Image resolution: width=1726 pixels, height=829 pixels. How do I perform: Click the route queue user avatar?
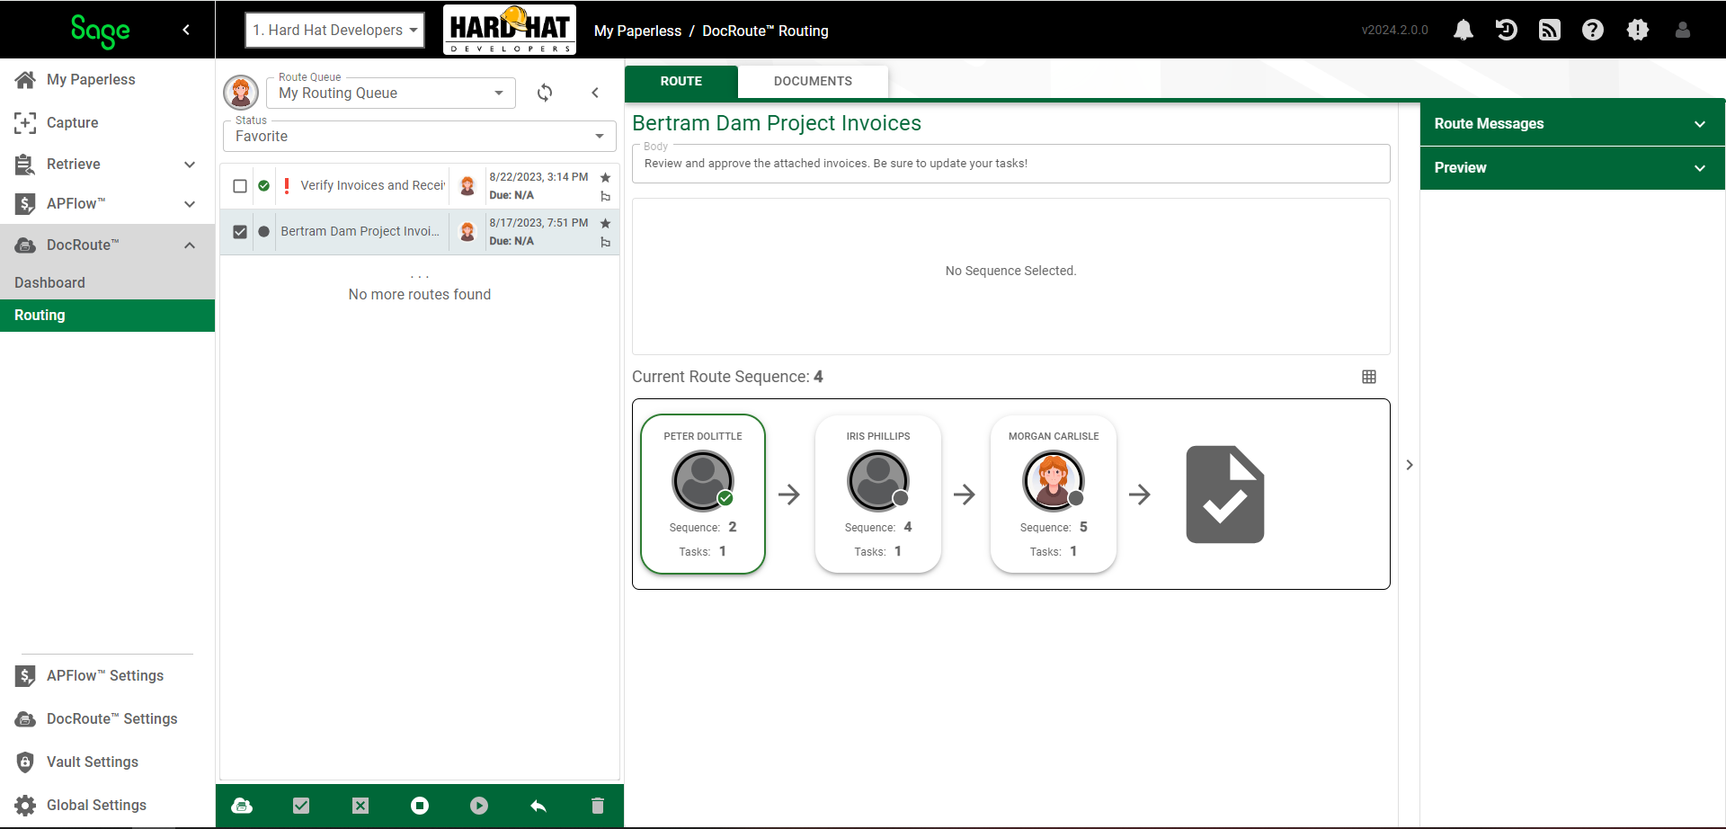[241, 93]
